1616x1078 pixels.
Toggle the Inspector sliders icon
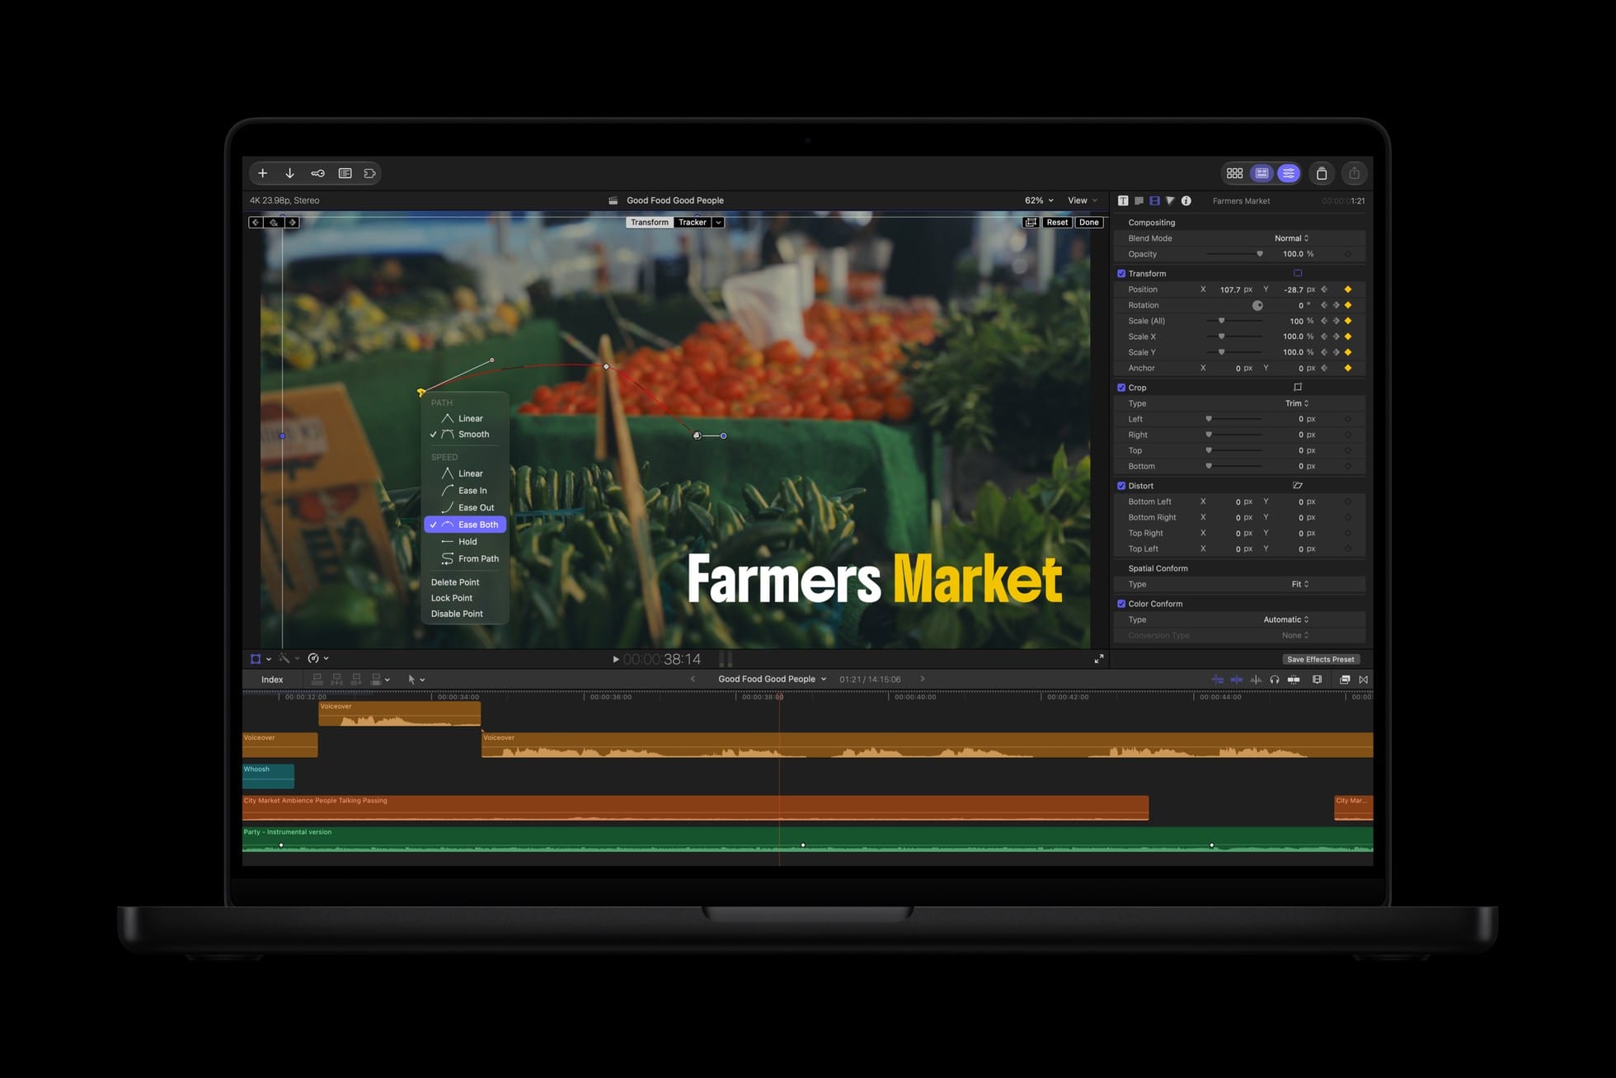(1289, 173)
